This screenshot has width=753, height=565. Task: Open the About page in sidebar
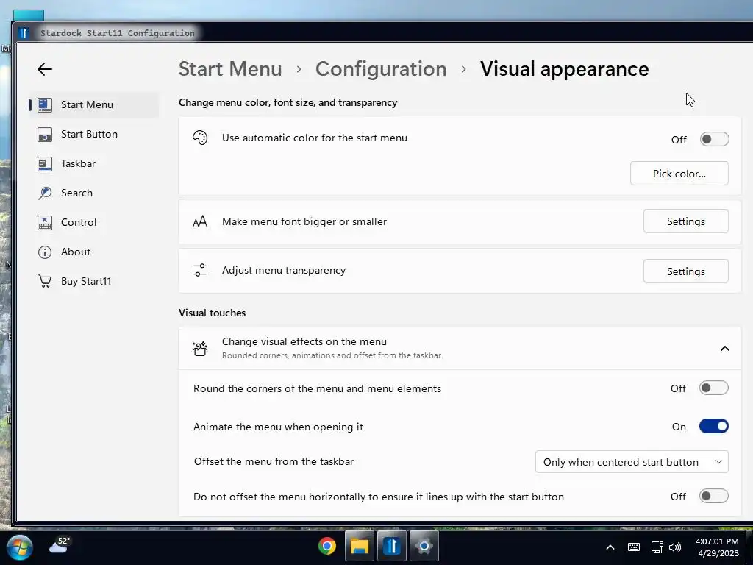pyautogui.click(x=93, y=252)
